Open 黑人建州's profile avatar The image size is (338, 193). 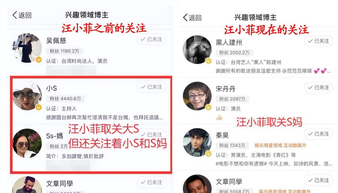click(x=197, y=50)
